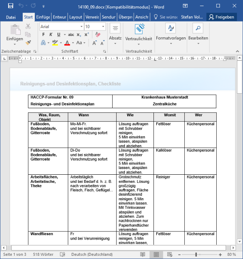Toggle underline formatting
The image size is (243, 259).
58,34
